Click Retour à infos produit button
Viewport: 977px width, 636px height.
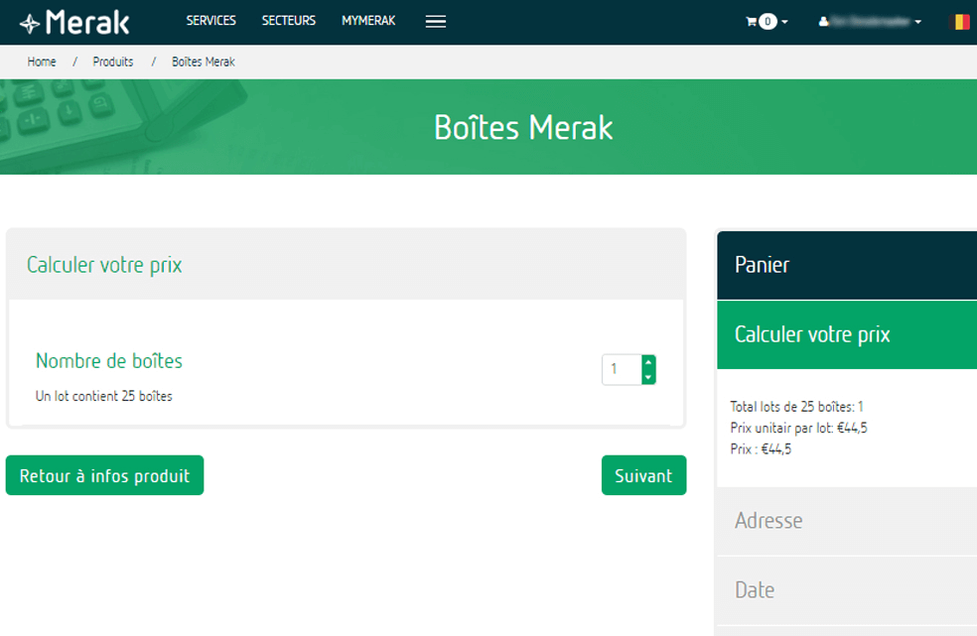click(x=104, y=475)
